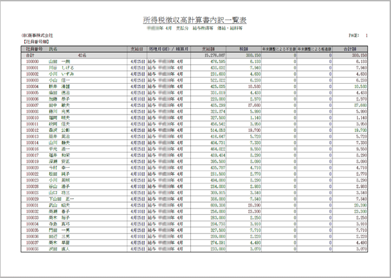Click the 【社員番号順】 sort order label
Image resolution: width=391 pixels, height=278 pixels.
35,42
